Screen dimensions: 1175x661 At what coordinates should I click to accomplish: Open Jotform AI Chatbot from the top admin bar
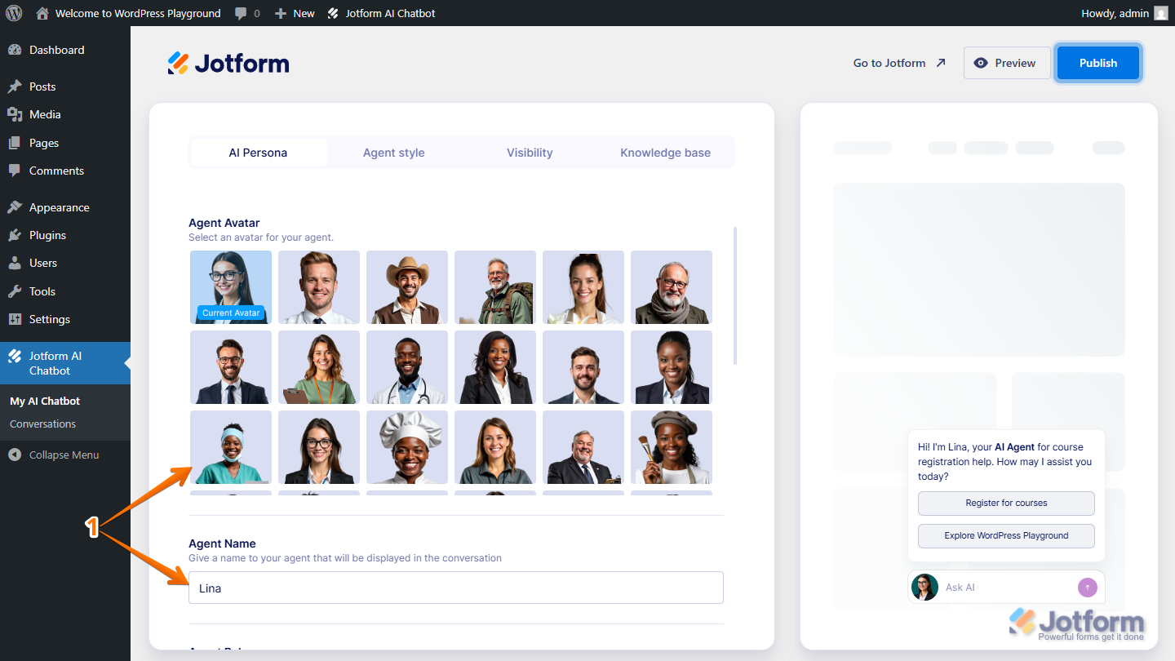coord(381,13)
